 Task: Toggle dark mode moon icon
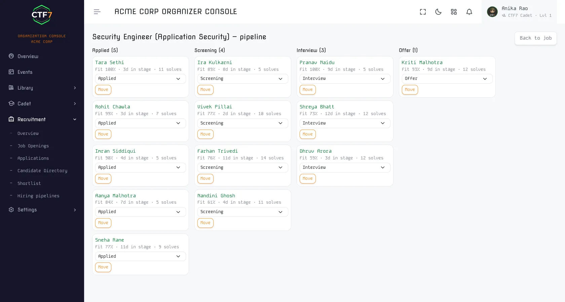coord(438,12)
